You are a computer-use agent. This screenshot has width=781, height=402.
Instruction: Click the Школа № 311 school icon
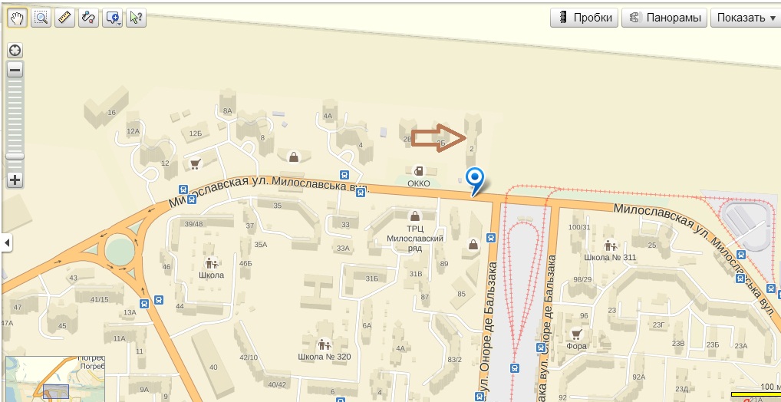[x=610, y=245]
